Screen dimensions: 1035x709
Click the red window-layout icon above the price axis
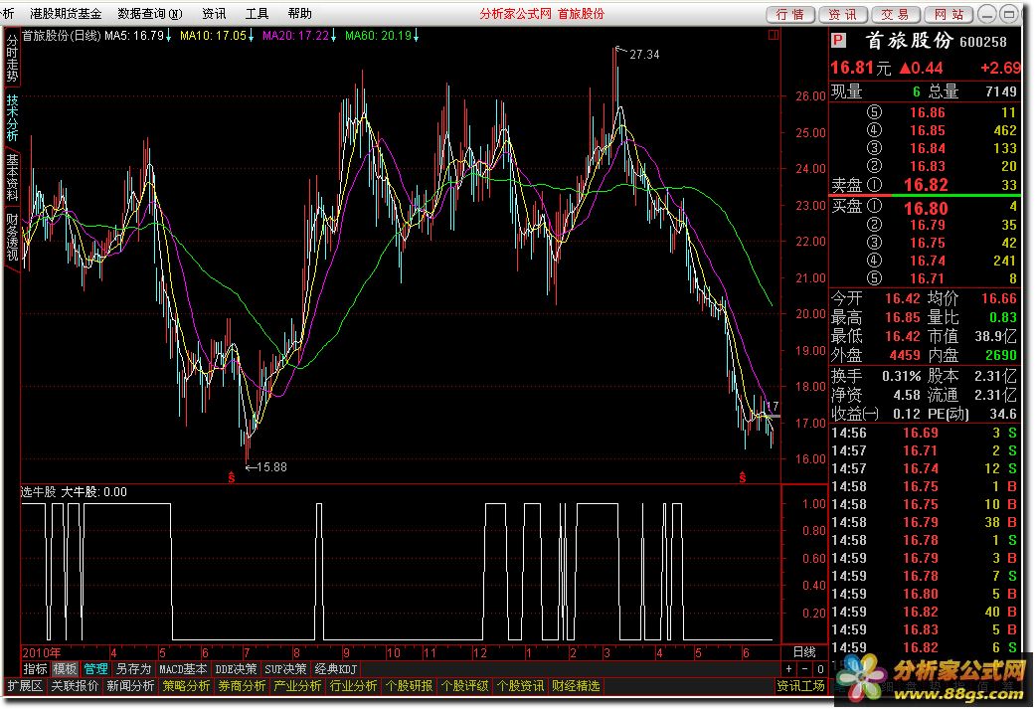[x=773, y=35]
